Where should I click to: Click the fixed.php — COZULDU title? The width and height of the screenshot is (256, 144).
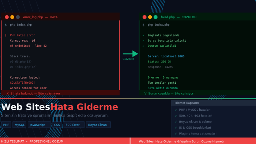(178, 17)
